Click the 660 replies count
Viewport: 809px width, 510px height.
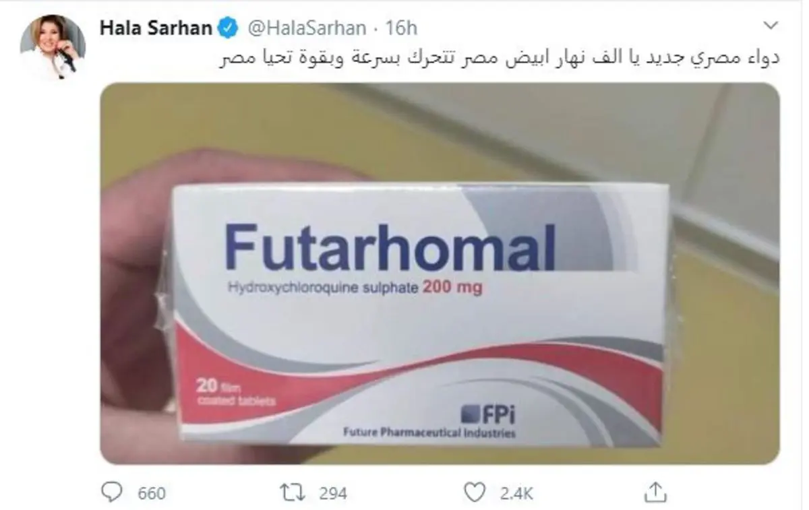pos(152,493)
